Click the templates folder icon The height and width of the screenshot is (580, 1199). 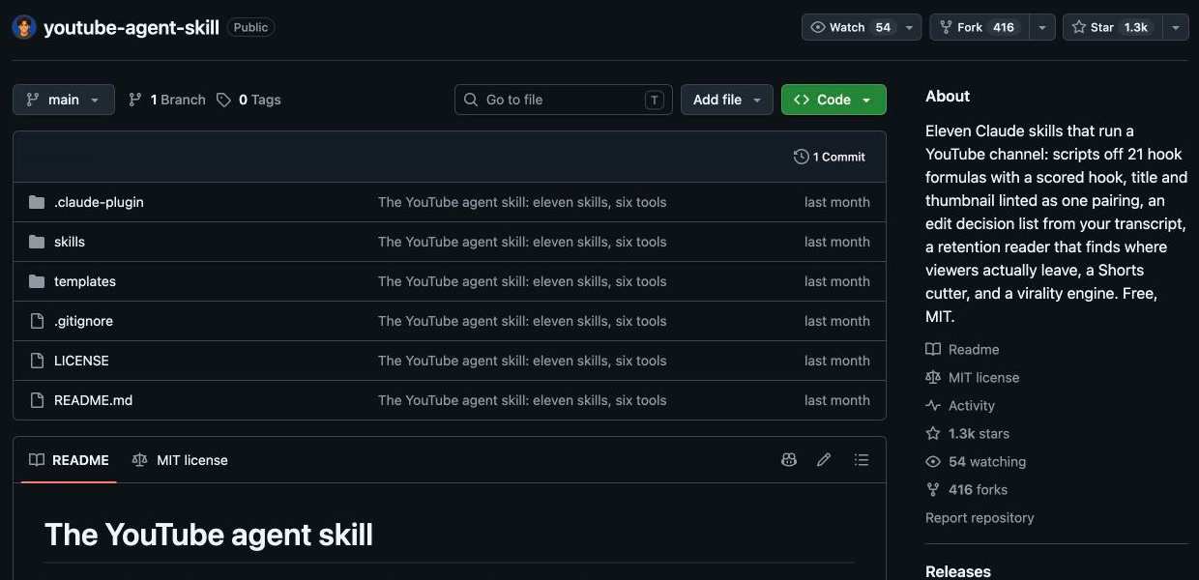point(37,281)
